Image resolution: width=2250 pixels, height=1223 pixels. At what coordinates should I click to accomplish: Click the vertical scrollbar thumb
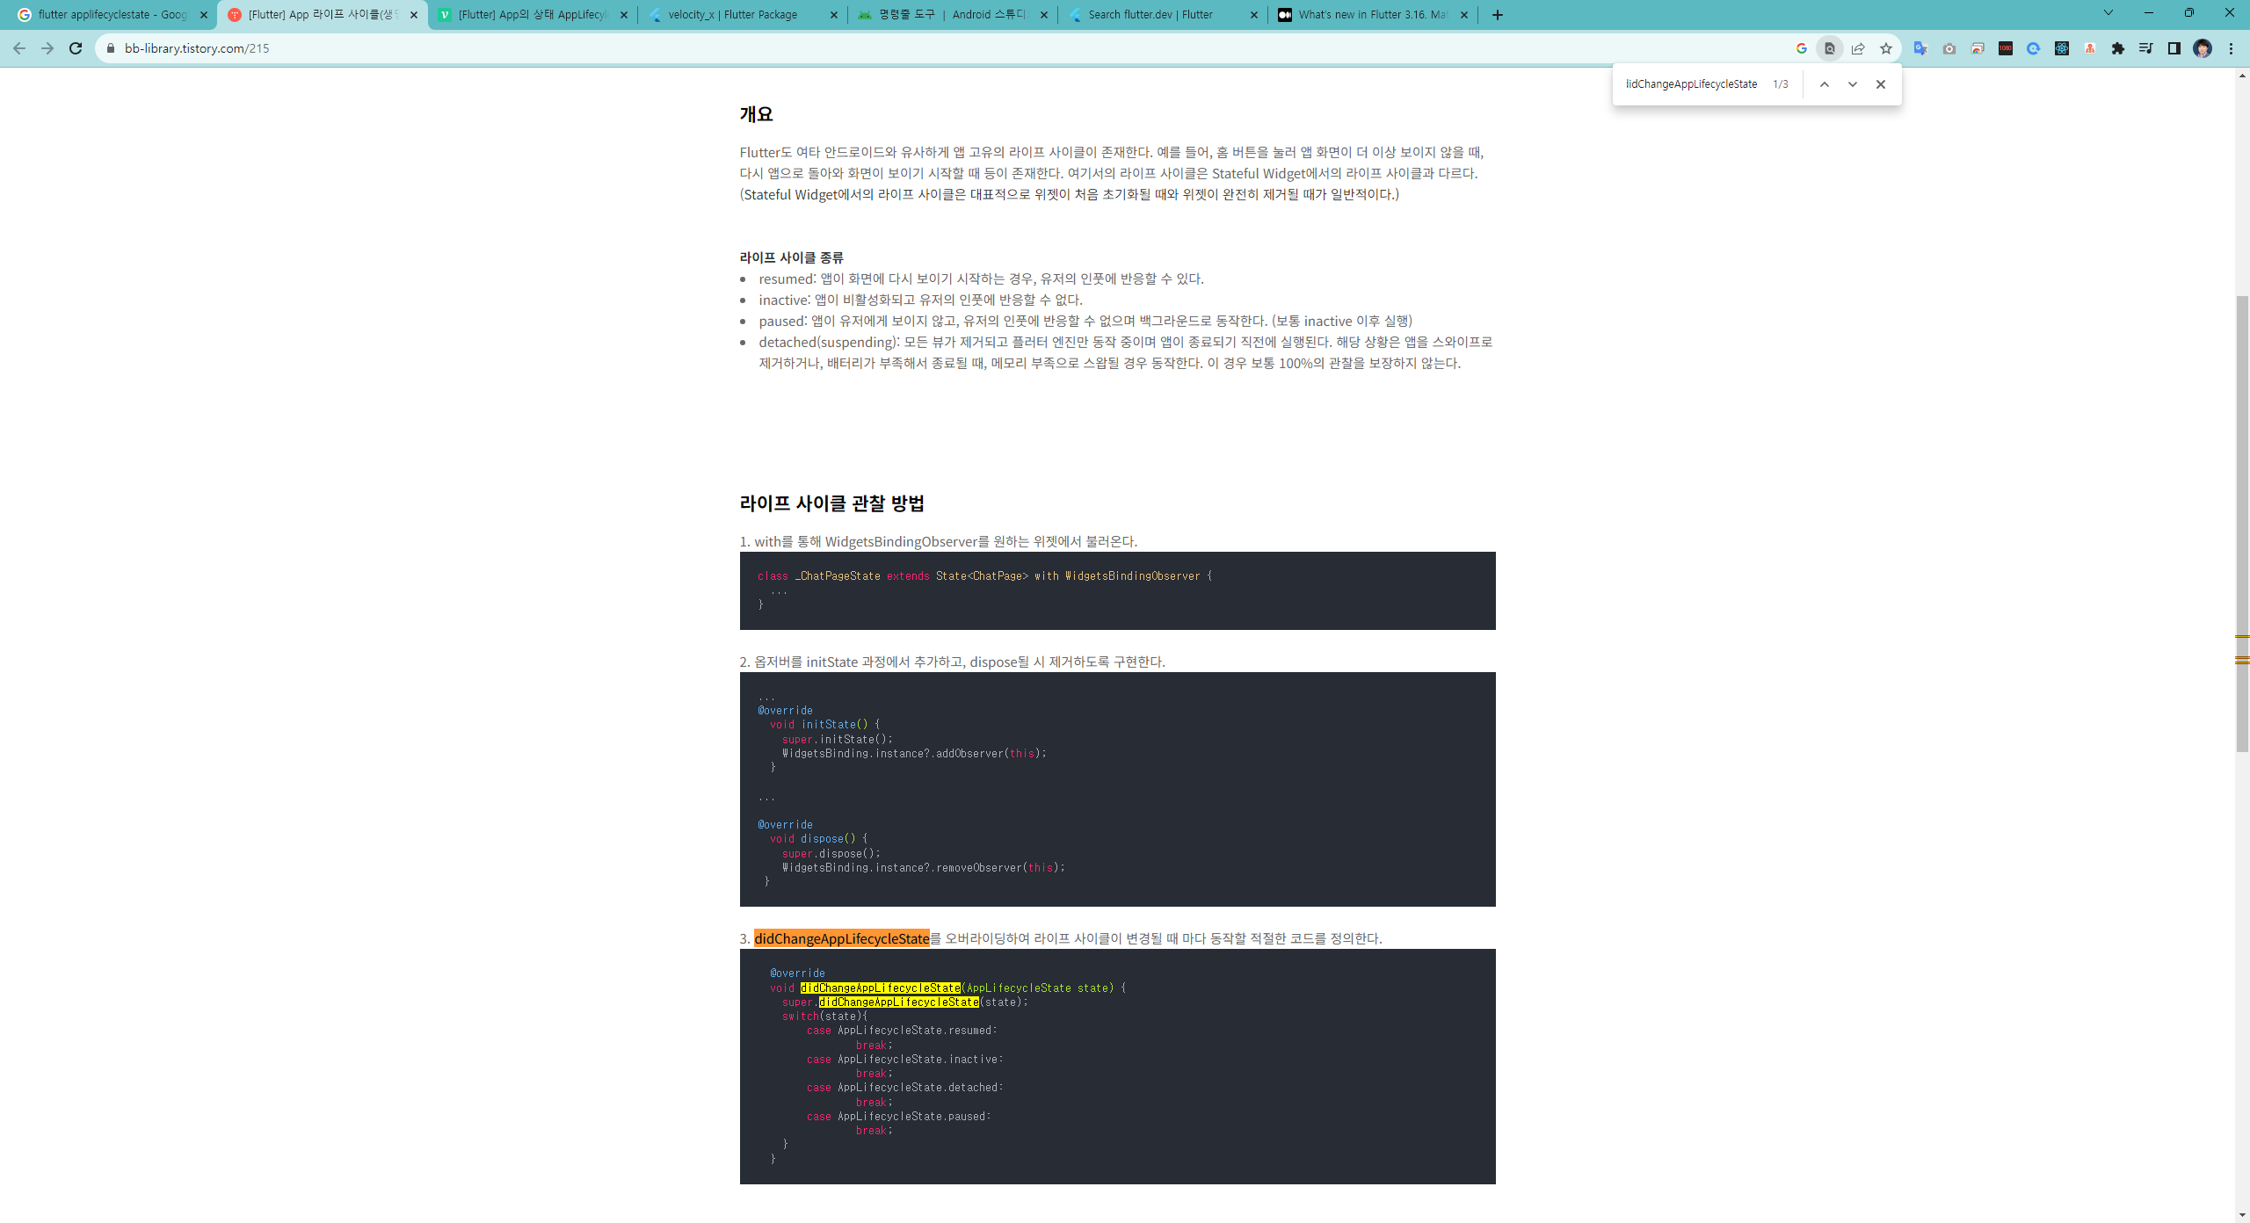[x=2242, y=523]
